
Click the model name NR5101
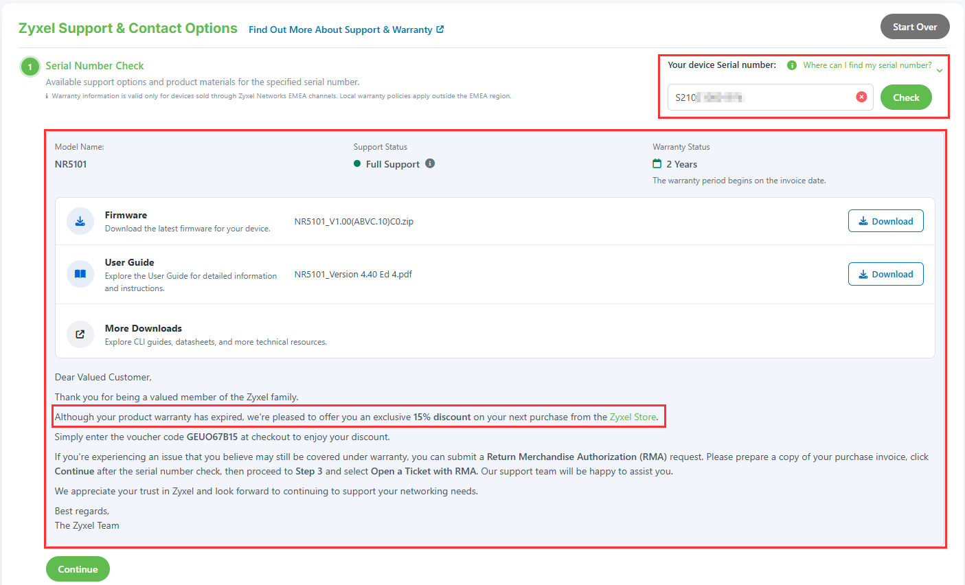coord(71,164)
